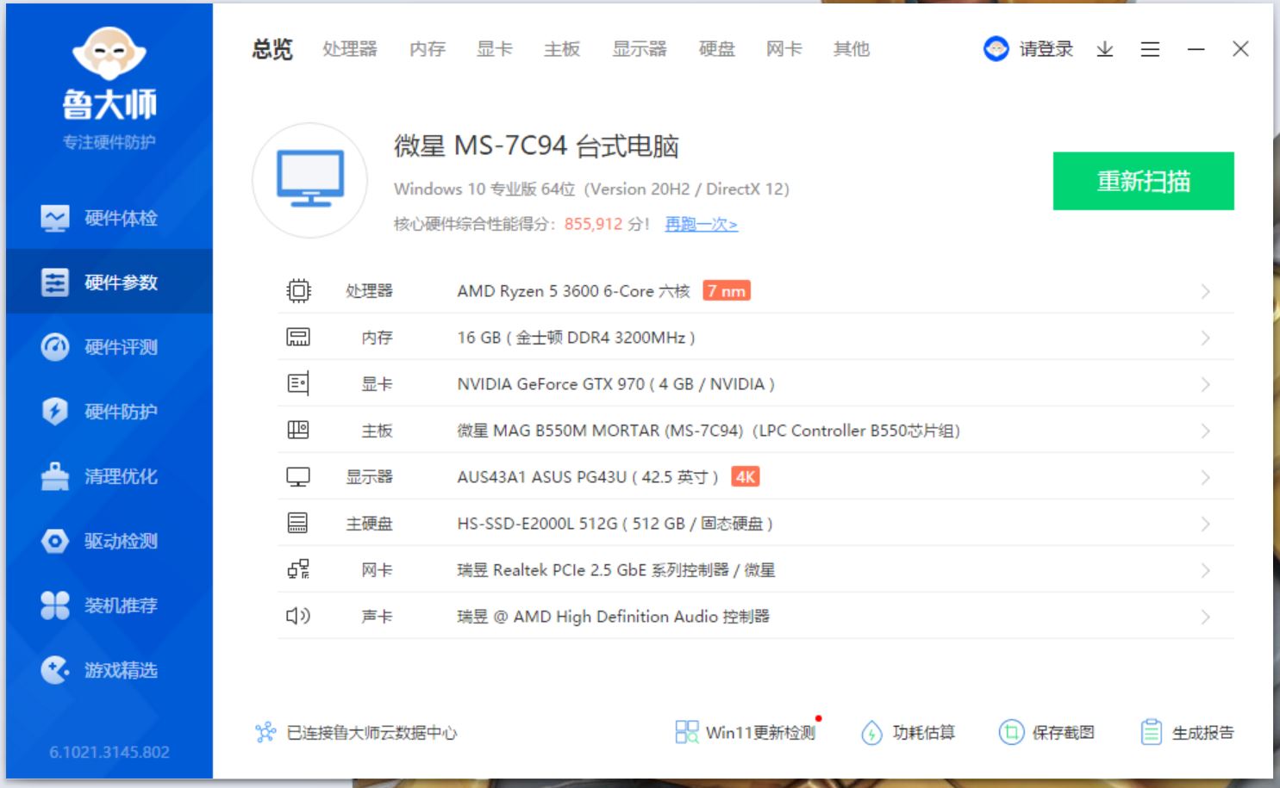The image size is (1280, 788).
Task: Click the 4K badge on monitor row
Action: 746,477
